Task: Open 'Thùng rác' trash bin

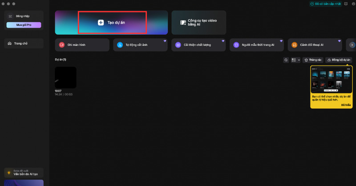Action: click(313, 60)
